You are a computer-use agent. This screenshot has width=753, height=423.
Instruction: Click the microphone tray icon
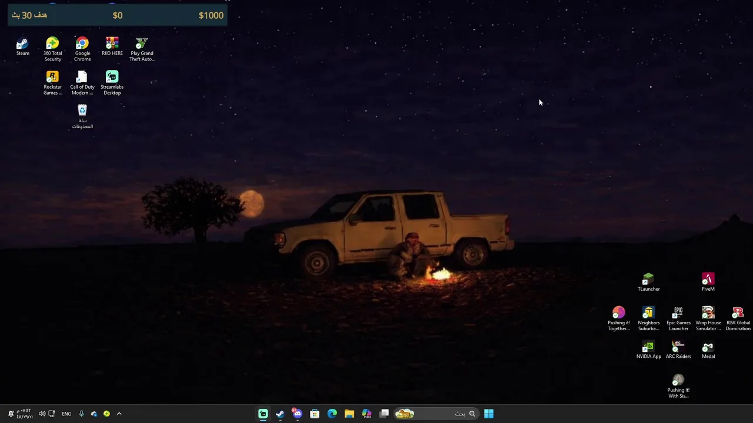(x=81, y=414)
